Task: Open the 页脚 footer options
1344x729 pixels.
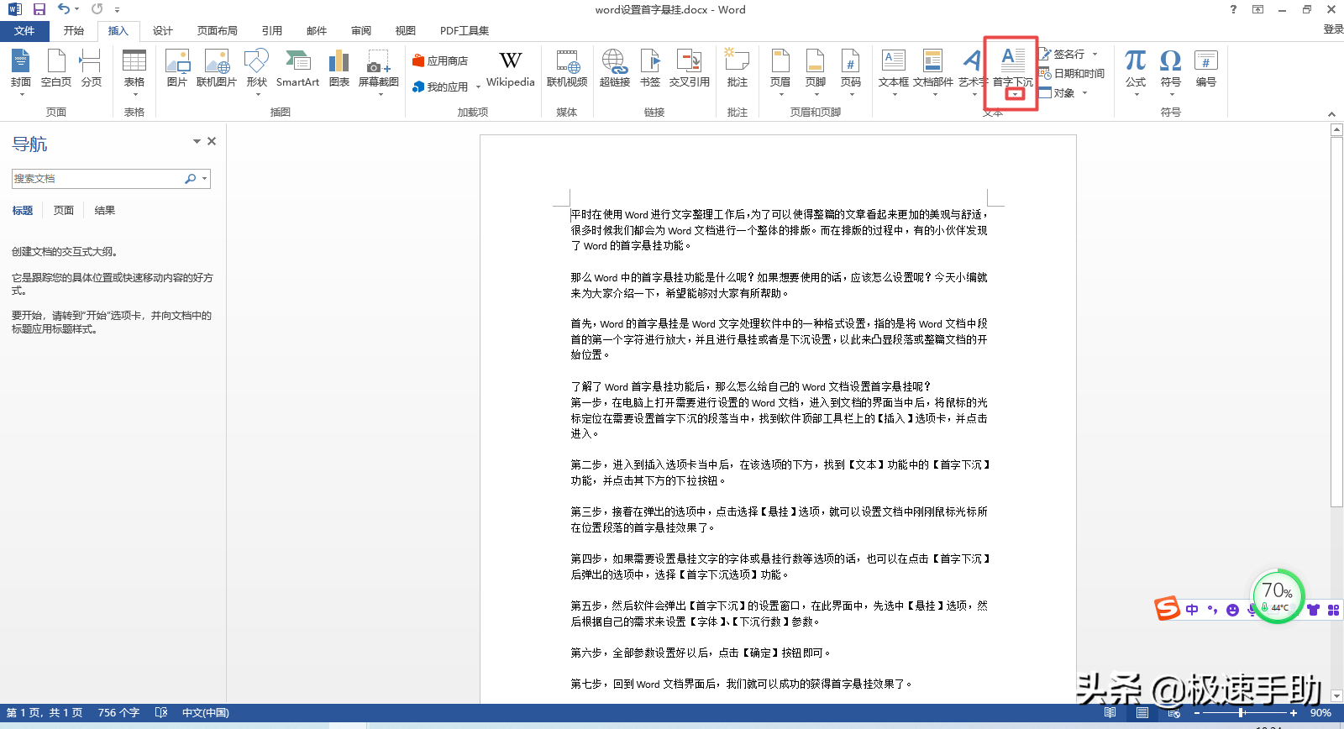Action: [x=816, y=71]
